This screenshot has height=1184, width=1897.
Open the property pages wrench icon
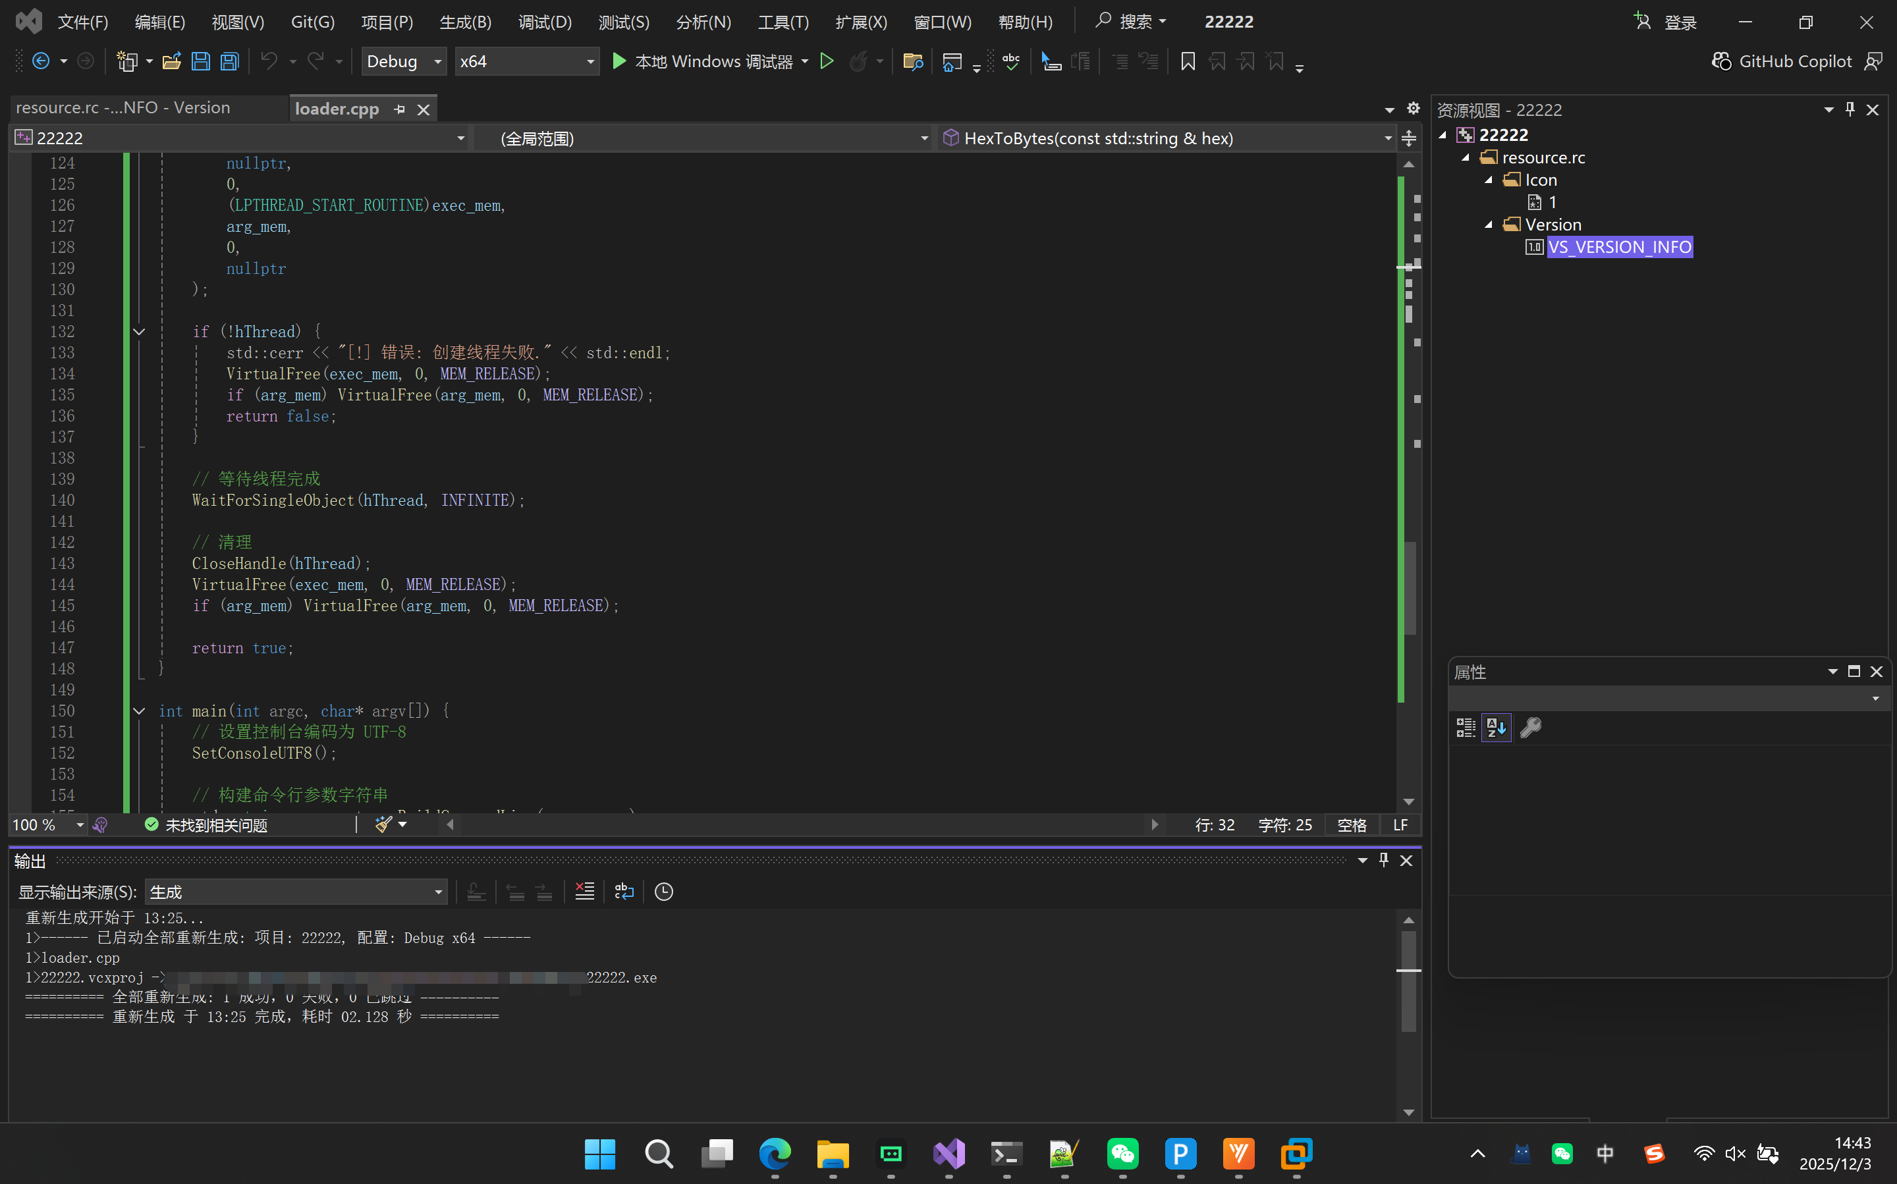point(1531,728)
